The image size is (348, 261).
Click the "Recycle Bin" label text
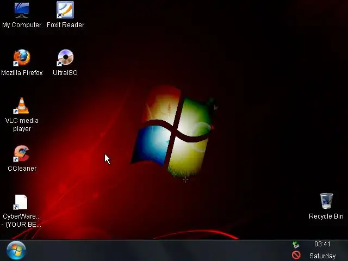point(326,216)
